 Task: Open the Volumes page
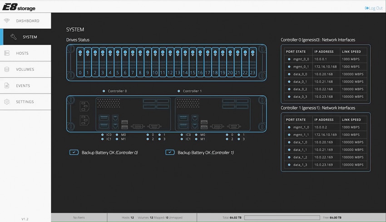(25, 69)
